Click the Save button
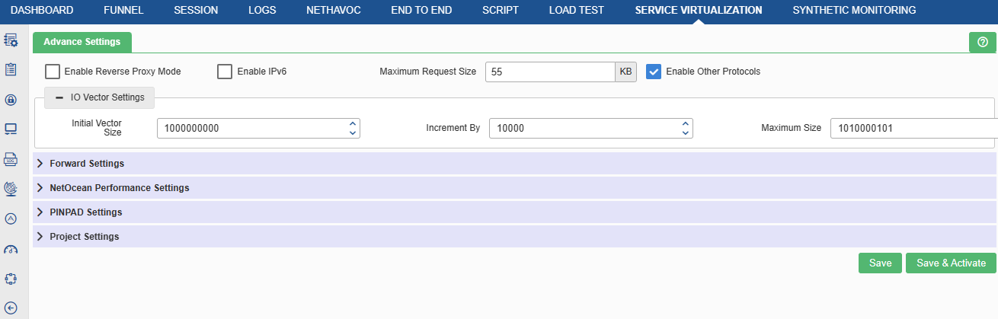The width and height of the screenshot is (998, 319). 880,263
